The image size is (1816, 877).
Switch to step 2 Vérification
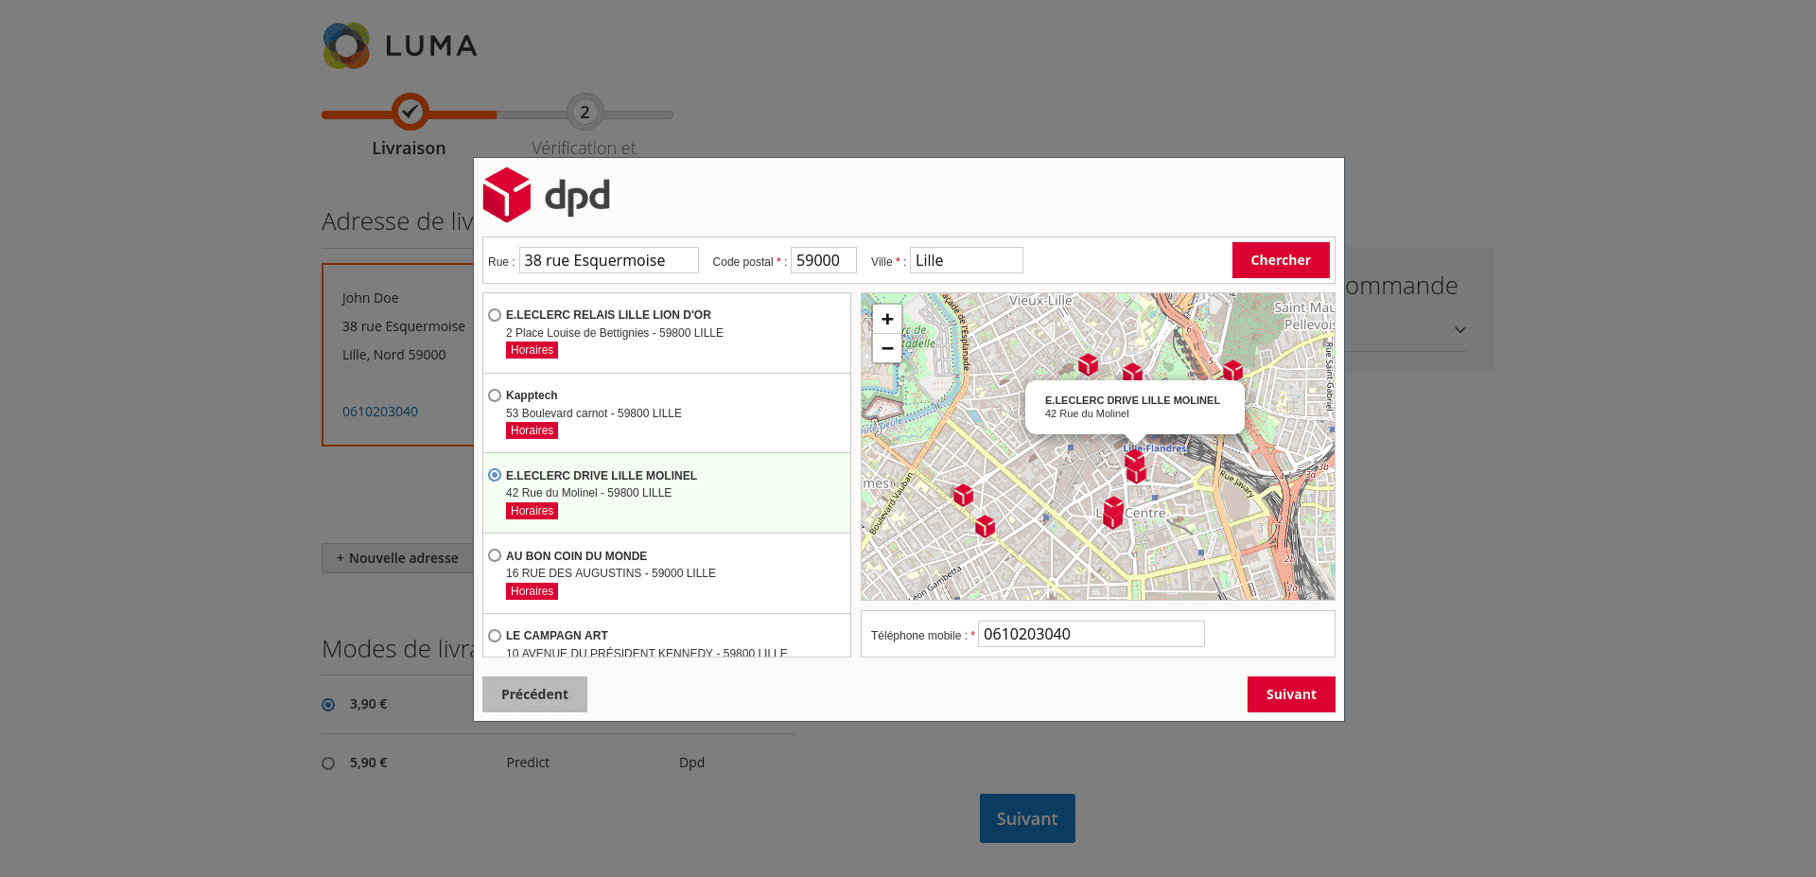(x=584, y=112)
